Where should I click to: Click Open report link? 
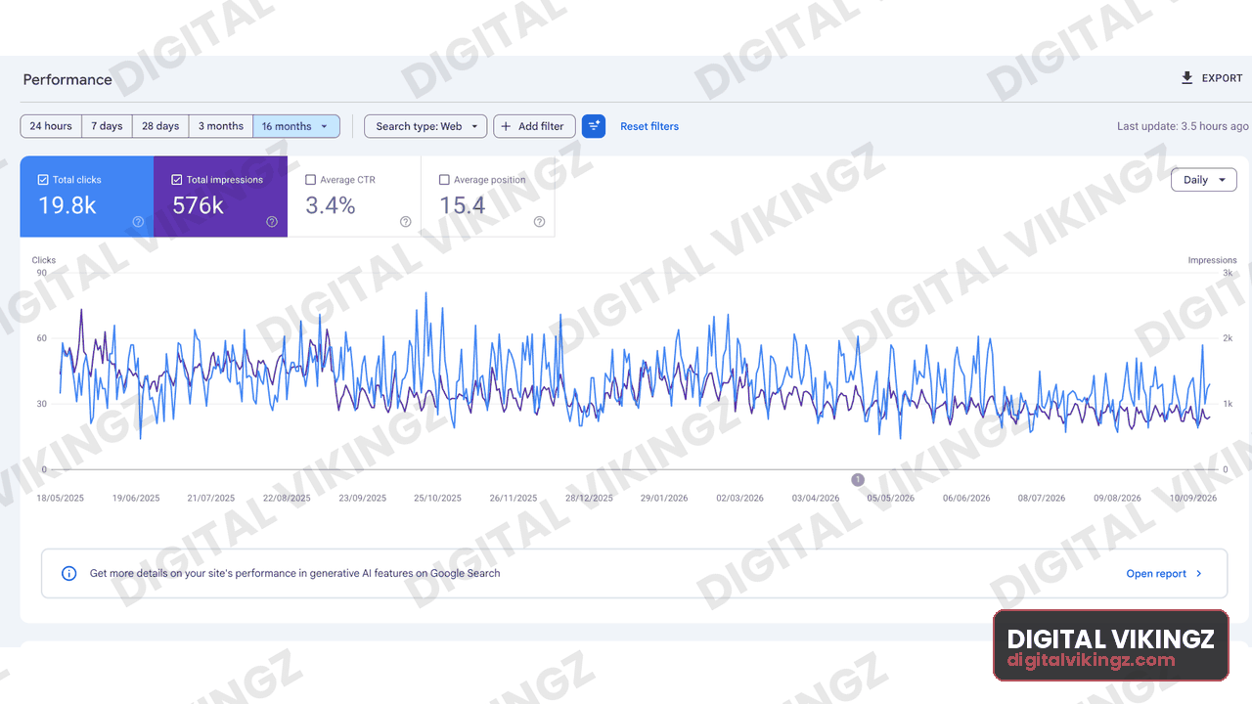1156,574
